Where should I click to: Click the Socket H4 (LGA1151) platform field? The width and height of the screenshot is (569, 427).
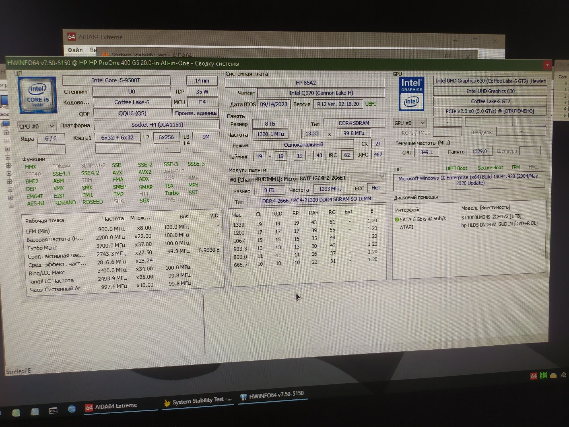pyautogui.click(x=157, y=125)
